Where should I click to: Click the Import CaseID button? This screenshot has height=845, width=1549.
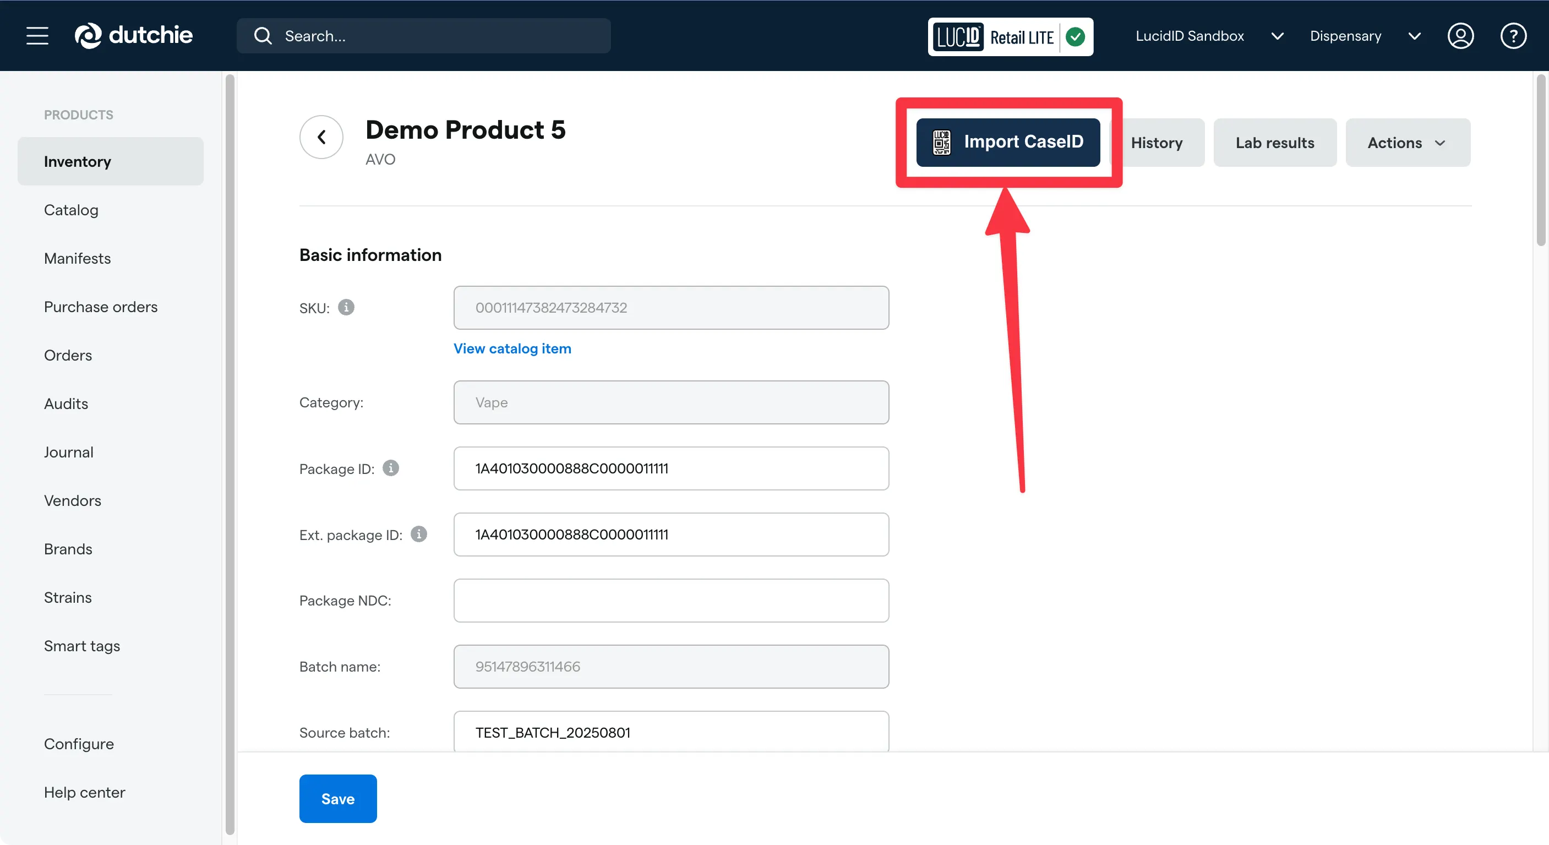coord(1008,142)
